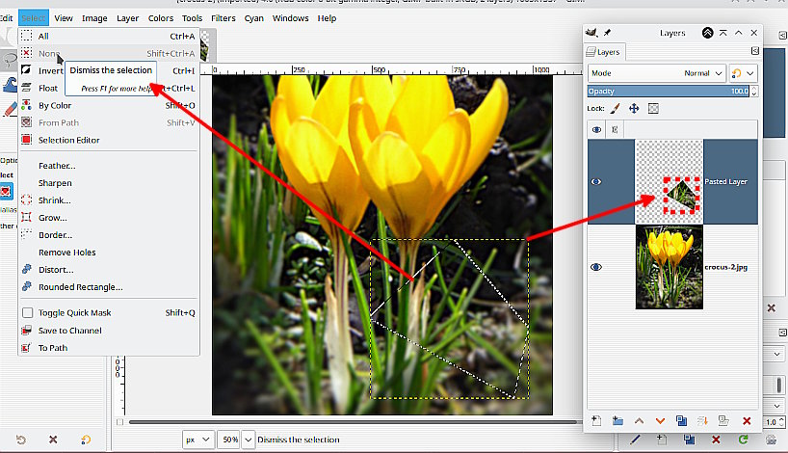The image size is (788, 453).
Task: Click the orange restore icon at bottom left
Action: pyautogui.click(x=86, y=440)
